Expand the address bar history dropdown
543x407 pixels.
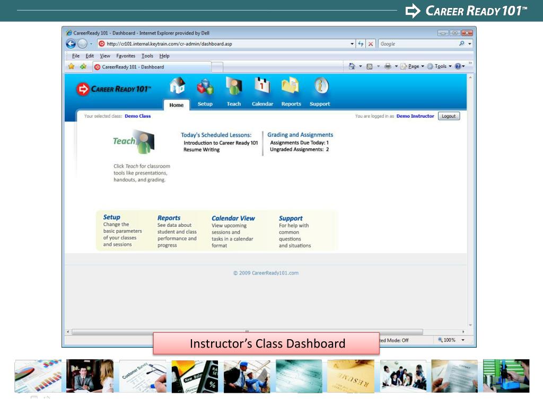[352, 43]
